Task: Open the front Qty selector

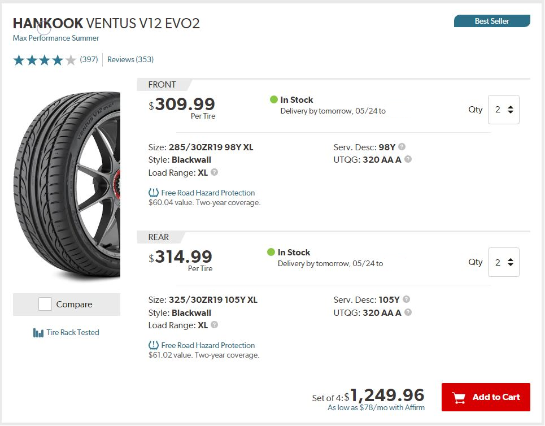Action: point(503,110)
